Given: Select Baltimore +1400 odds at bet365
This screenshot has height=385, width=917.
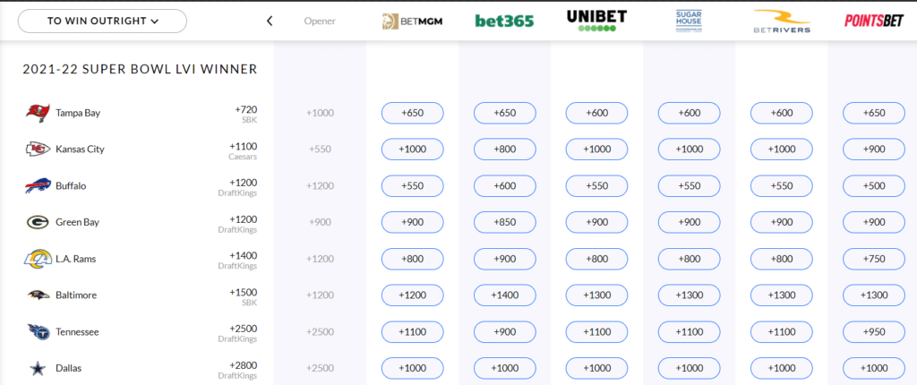Looking at the screenshot, I should (x=505, y=295).
